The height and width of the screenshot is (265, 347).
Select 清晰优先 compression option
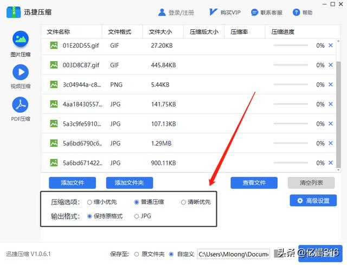tap(183, 202)
